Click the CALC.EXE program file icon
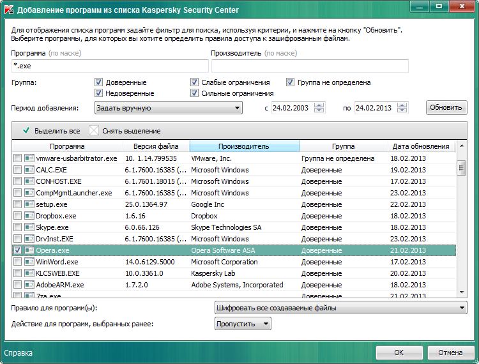479x364 pixels. 29,170
